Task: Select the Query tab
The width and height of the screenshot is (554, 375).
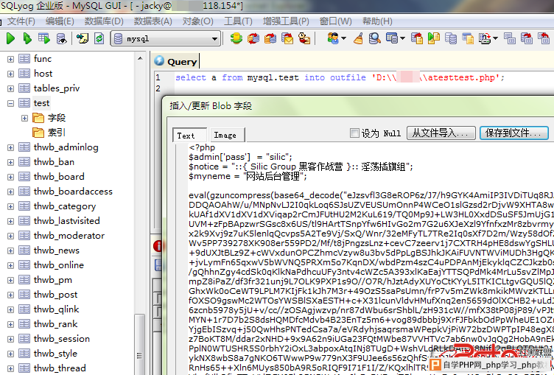Action: tap(175, 61)
